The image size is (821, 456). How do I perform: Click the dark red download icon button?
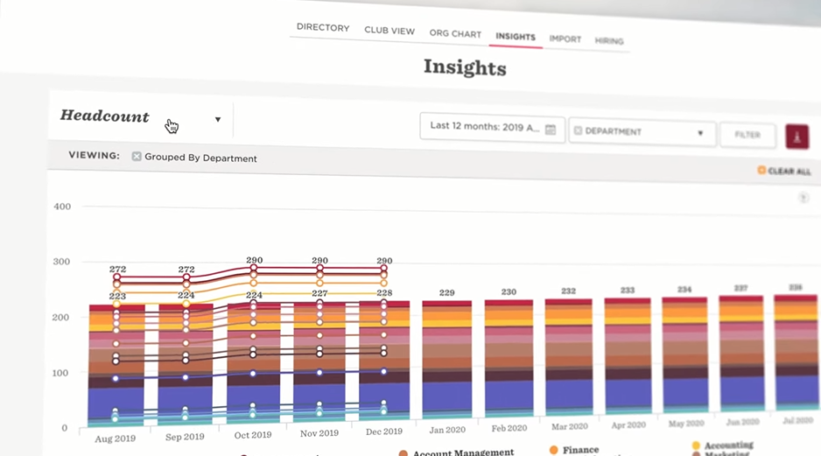click(796, 137)
